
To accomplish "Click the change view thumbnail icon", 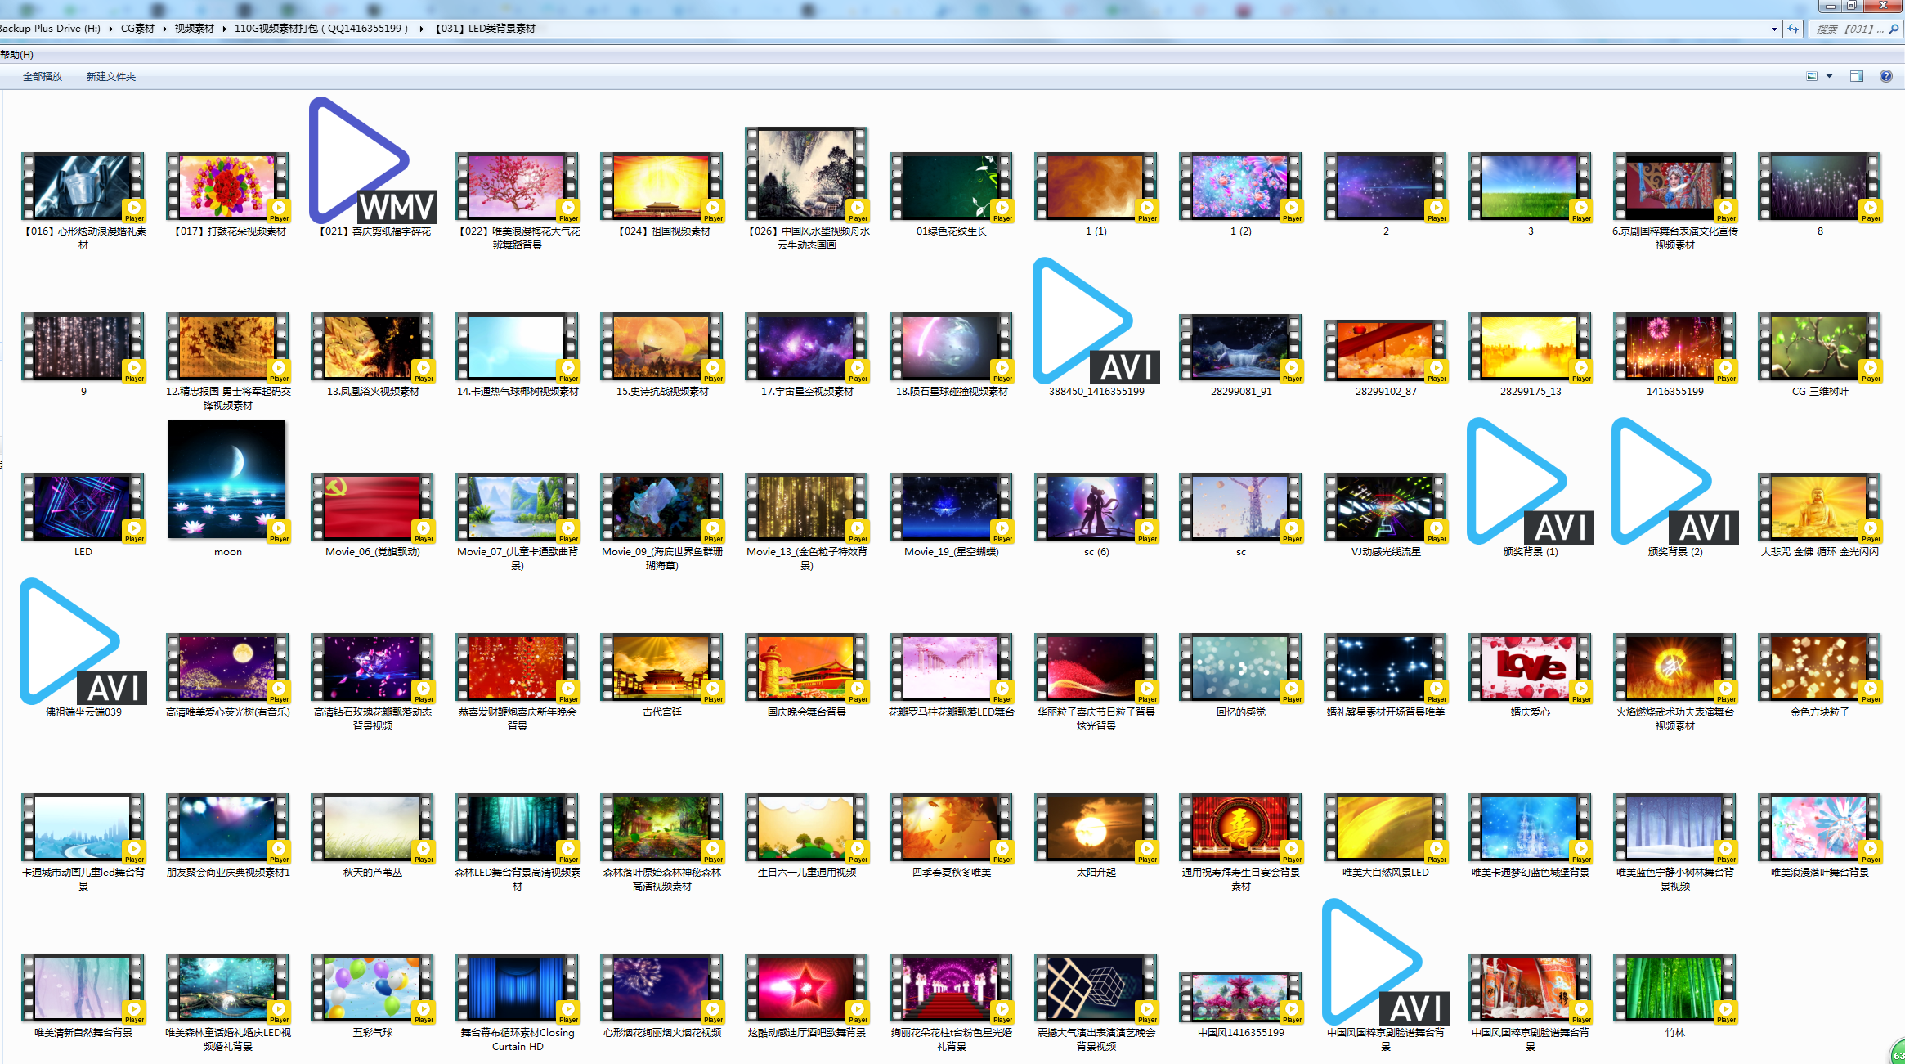I will click(x=1812, y=76).
